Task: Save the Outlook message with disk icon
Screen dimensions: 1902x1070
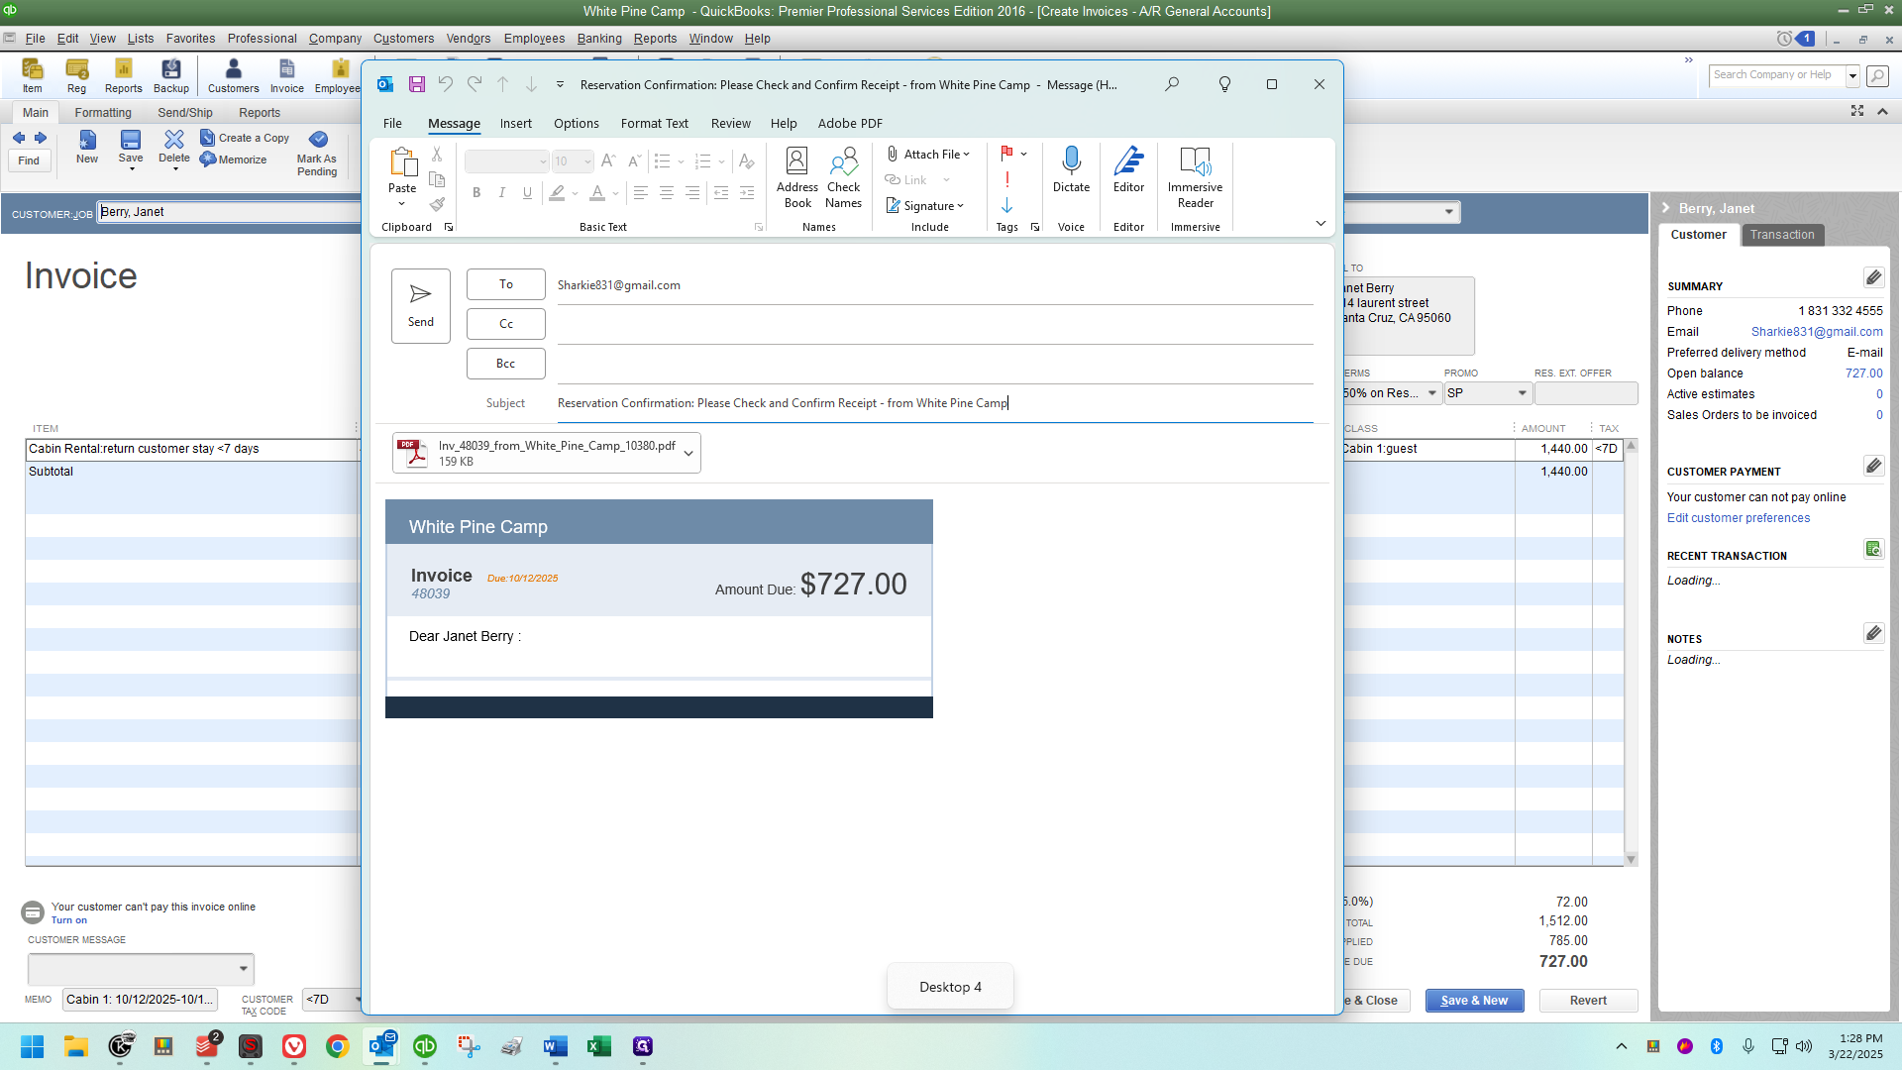Action: click(x=417, y=84)
